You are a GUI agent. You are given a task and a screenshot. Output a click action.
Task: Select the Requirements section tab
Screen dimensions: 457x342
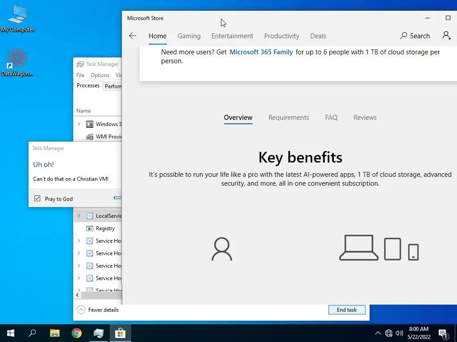(x=289, y=118)
